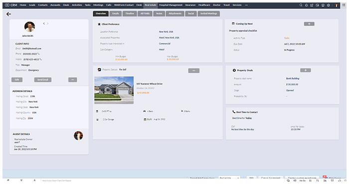Click the calendar icon next to Built date
Image resolution: width=349 pixels, height=184 pixels.
tap(145, 120)
